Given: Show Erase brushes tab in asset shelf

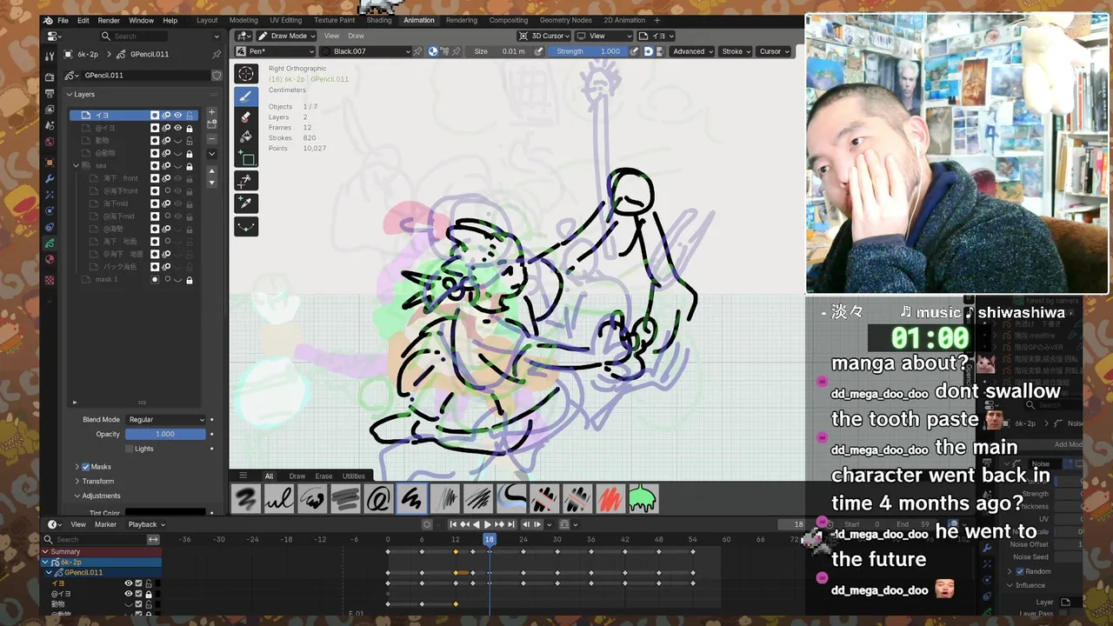Looking at the screenshot, I should pos(323,476).
